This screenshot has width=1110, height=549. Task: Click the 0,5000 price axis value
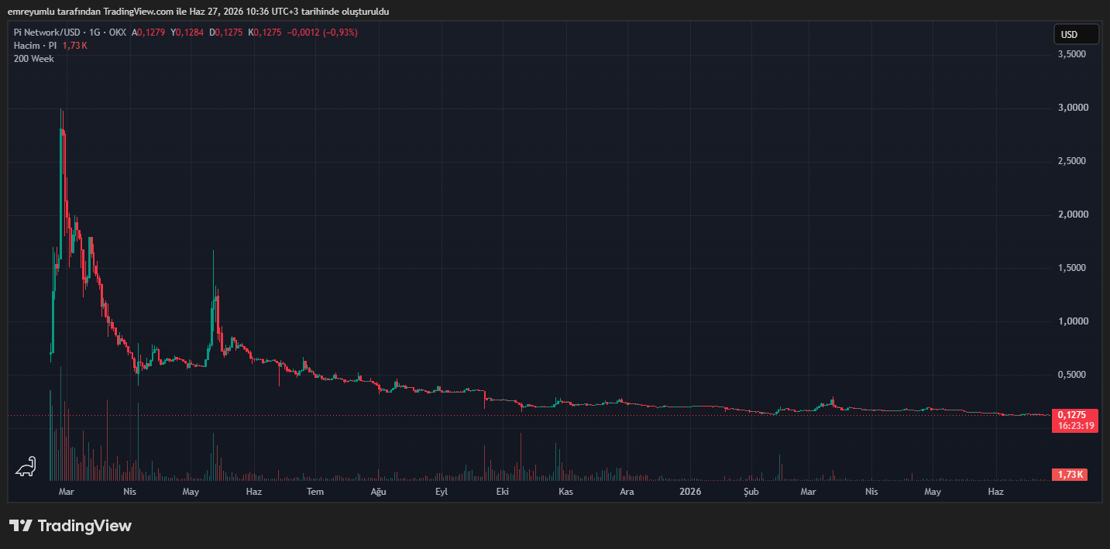click(1072, 375)
